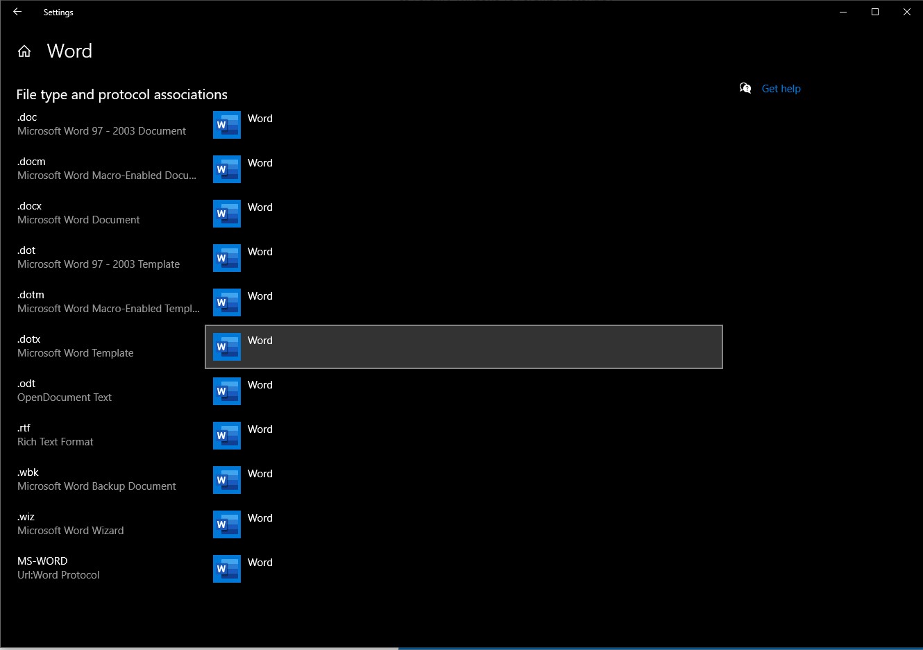Select the .docx file type label
This screenshot has width=923, height=650.
point(29,206)
